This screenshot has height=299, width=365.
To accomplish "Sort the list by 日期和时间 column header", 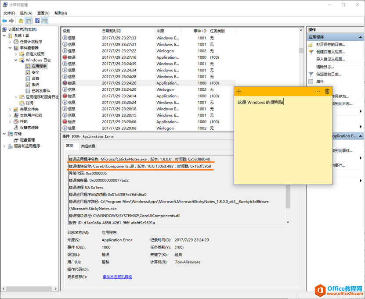I will (112, 31).
